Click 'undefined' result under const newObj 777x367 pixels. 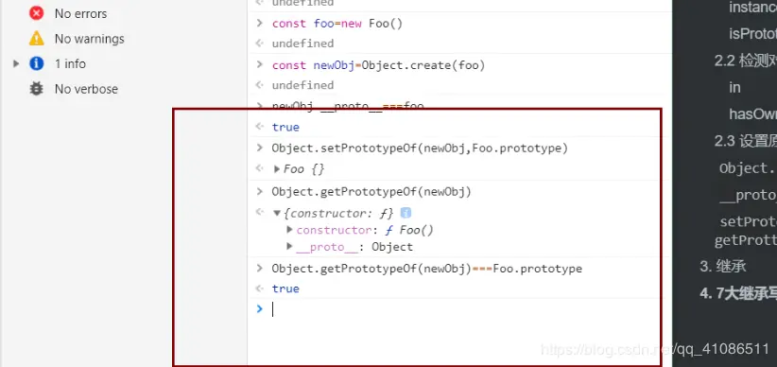302,85
